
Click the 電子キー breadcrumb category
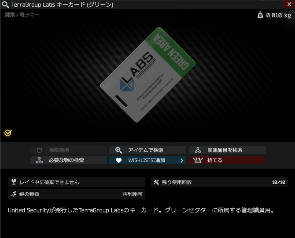[29, 14]
